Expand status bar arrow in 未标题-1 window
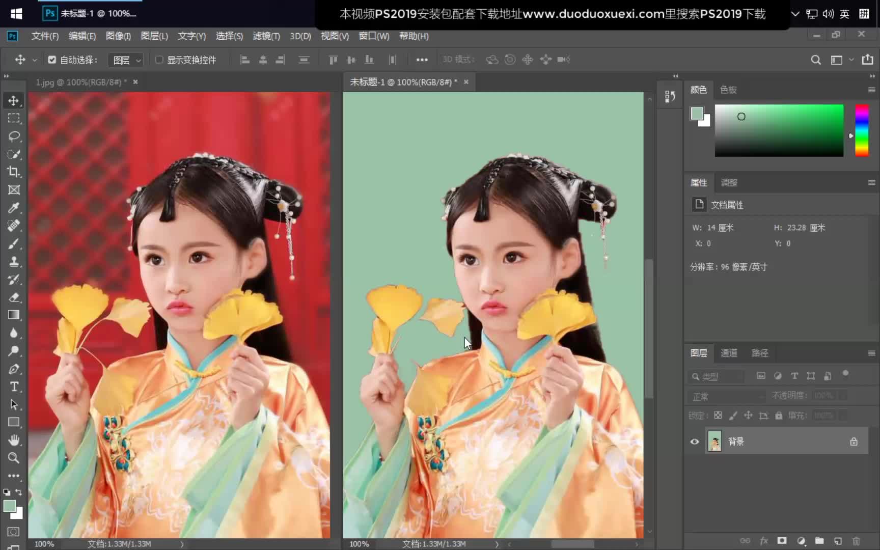The image size is (880, 550). click(497, 544)
